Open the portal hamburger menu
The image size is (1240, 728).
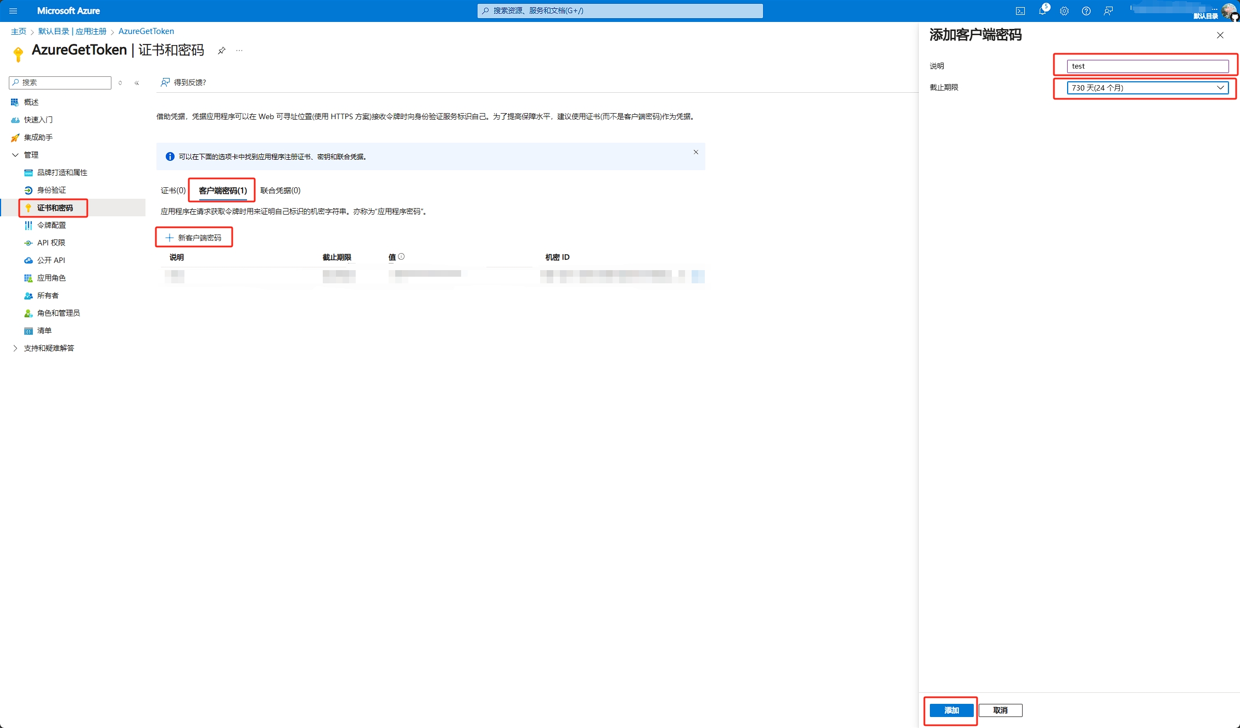[13, 11]
